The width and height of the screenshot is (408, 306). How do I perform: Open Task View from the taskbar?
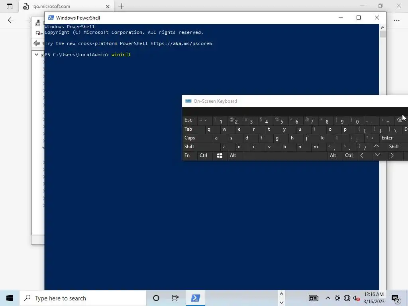click(x=175, y=298)
